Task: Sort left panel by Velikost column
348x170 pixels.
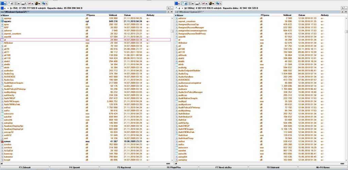Action: click(113, 15)
